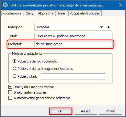
Task: Uncheck Drukuj dokument po zapisie
Action: 10,87
